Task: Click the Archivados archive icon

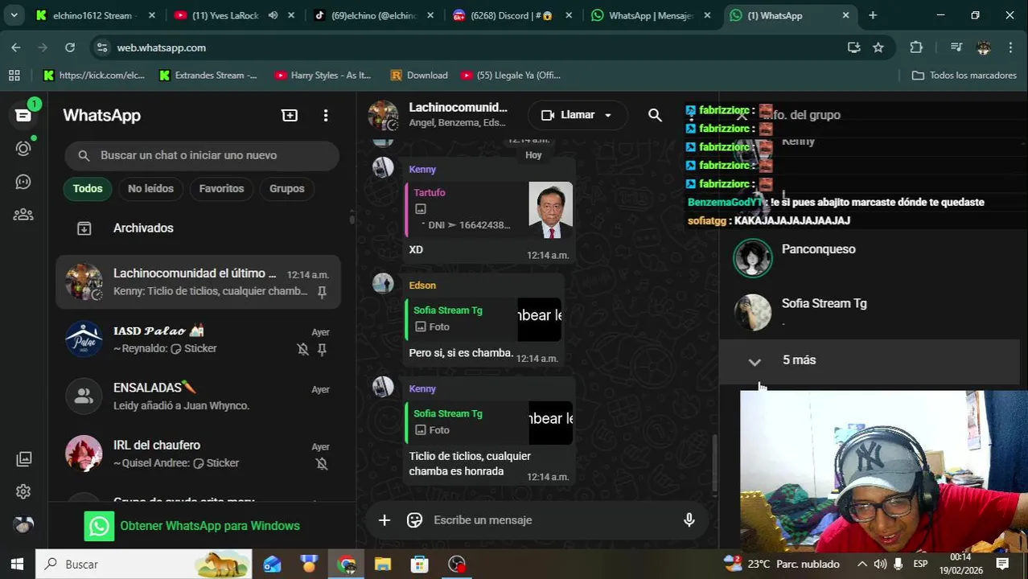Action: coord(84,228)
